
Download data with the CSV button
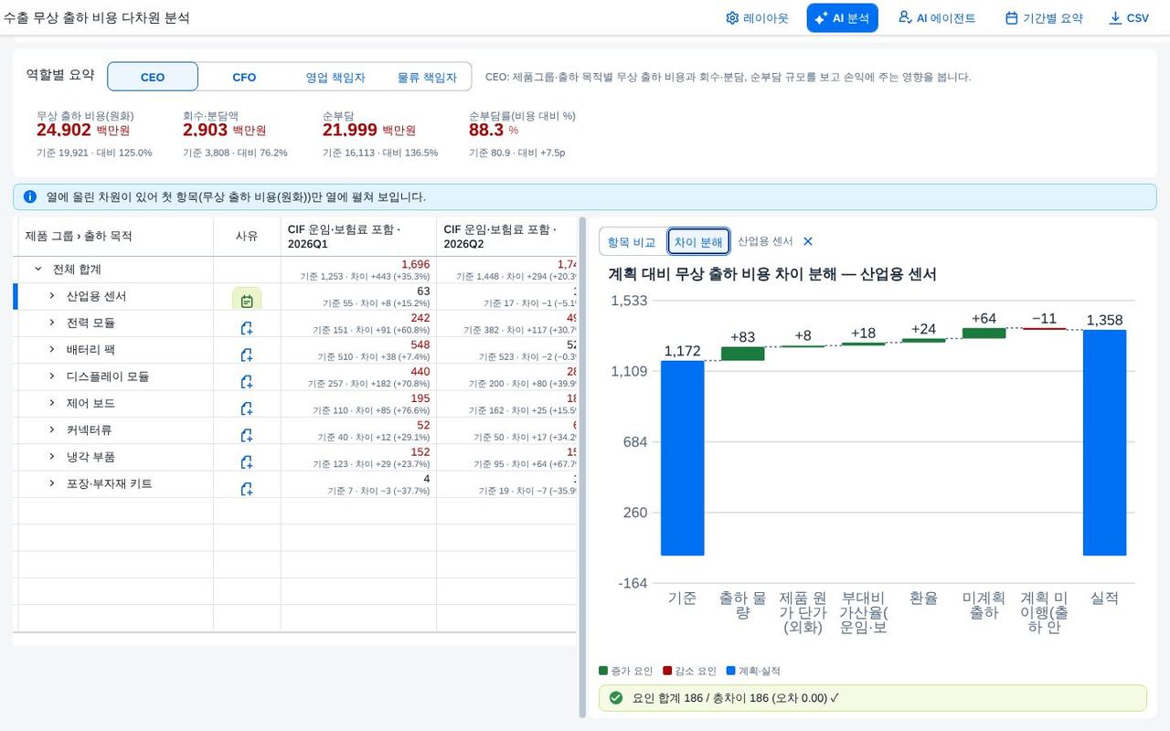tap(1129, 18)
